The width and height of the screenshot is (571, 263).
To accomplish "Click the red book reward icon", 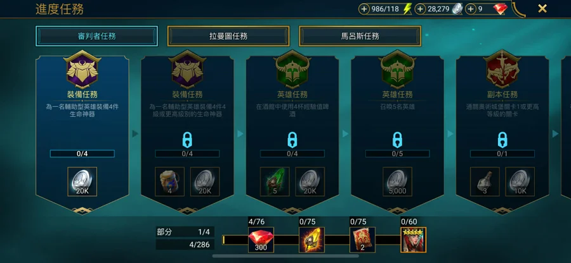I will 363,240.
